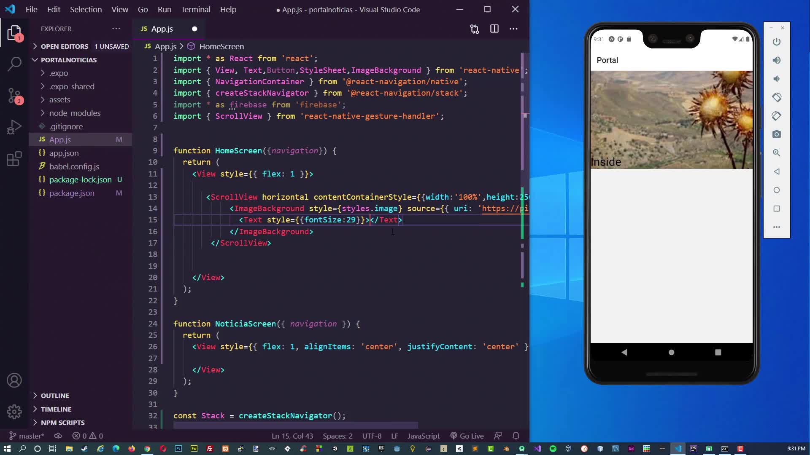The image size is (810, 455).
Task: Click the JavaScript language mode indicator
Action: [423, 436]
